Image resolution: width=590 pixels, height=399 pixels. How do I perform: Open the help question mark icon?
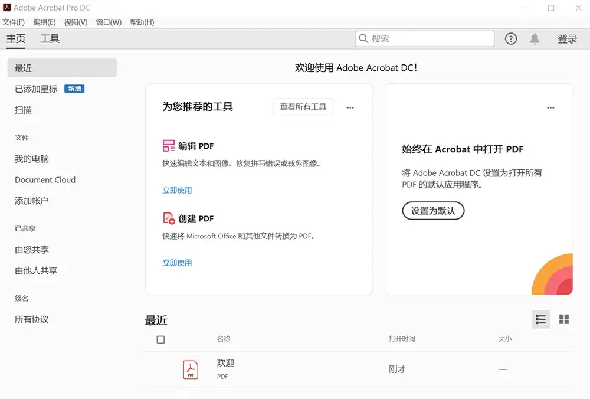pyautogui.click(x=511, y=38)
